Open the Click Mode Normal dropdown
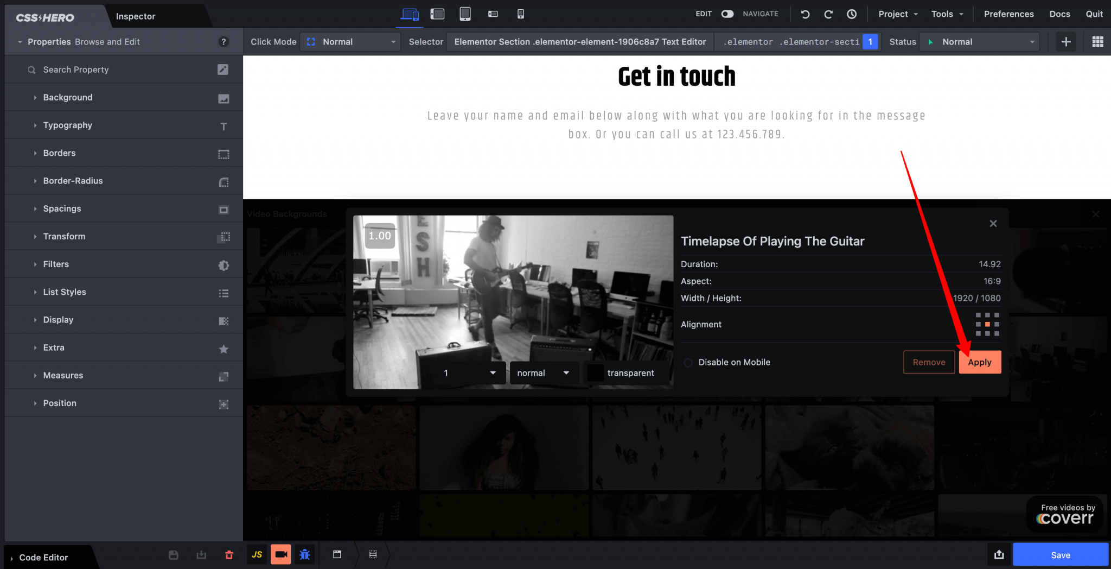The width and height of the screenshot is (1111, 569). [x=350, y=41]
